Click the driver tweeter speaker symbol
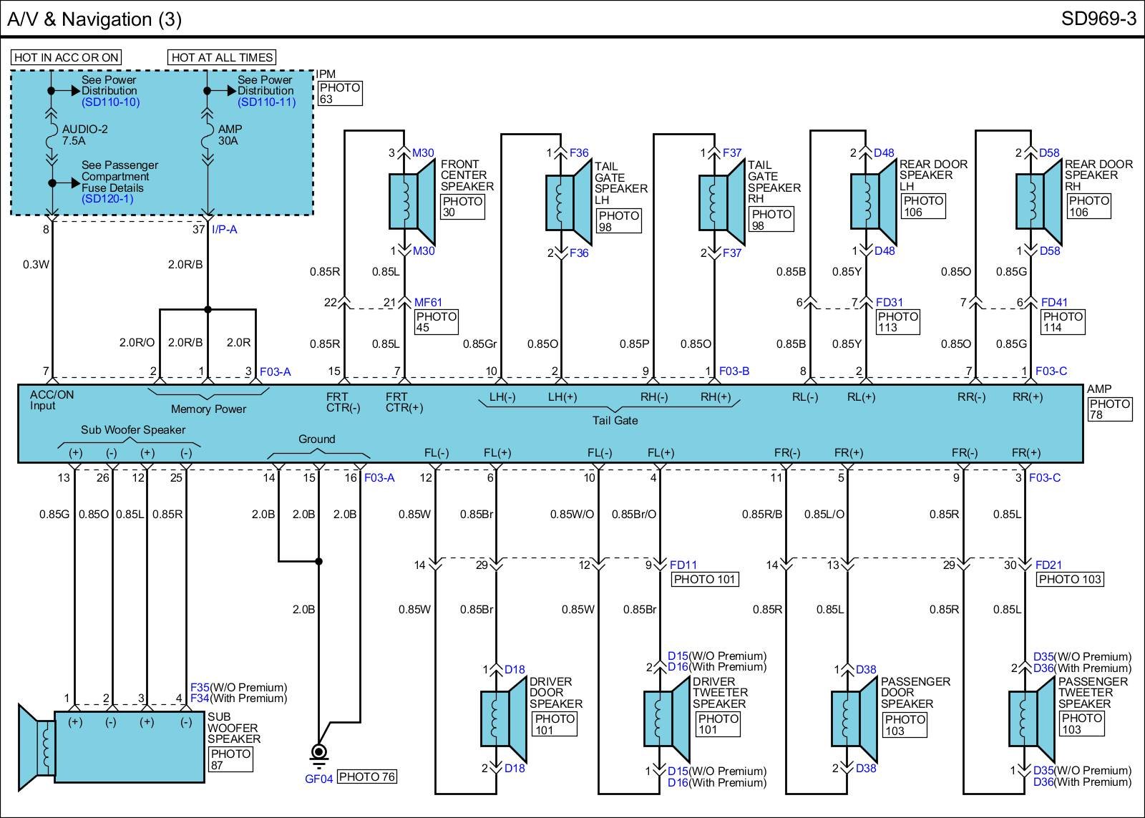The image size is (1145, 818). [666, 719]
